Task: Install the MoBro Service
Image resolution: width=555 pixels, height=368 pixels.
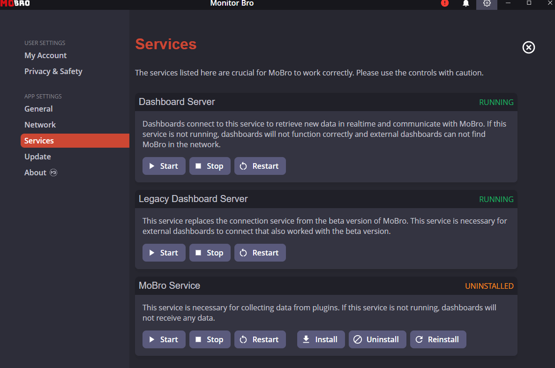Action: point(321,339)
